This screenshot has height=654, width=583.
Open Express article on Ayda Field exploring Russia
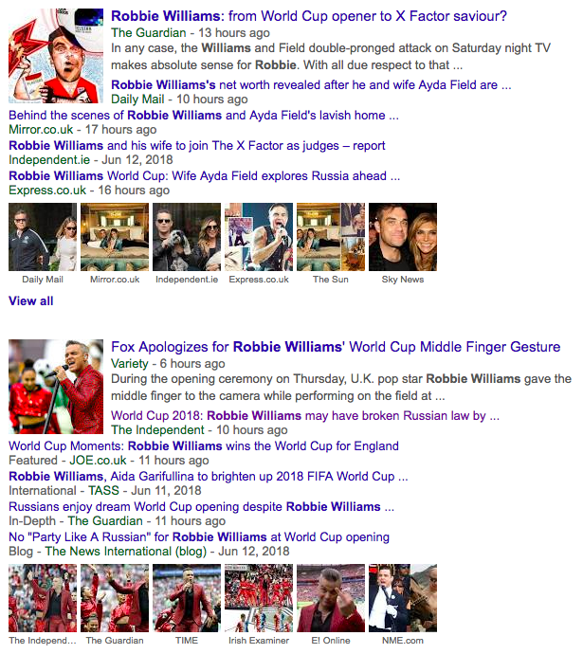pyautogui.click(x=205, y=176)
